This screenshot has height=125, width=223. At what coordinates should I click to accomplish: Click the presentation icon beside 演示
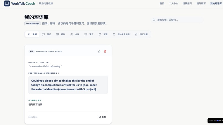point(86,34)
